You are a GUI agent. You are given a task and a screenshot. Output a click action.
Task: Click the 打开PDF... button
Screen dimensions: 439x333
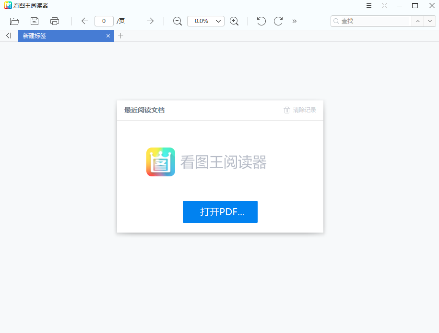pos(220,212)
